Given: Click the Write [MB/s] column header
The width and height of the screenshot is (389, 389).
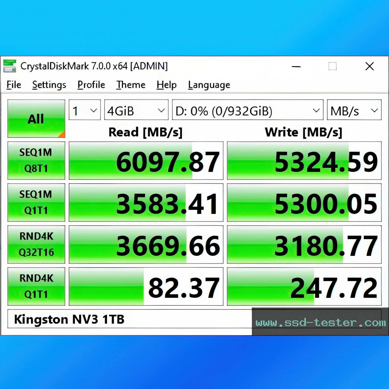Looking at the screenshot, I should tap(304, 132).
